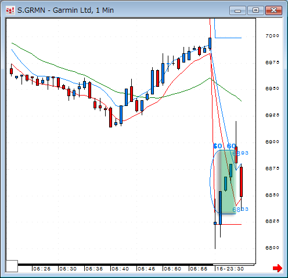Click the 05:50 time axis label
Screen dimensions: 288x278
click(x=172, y=269)
